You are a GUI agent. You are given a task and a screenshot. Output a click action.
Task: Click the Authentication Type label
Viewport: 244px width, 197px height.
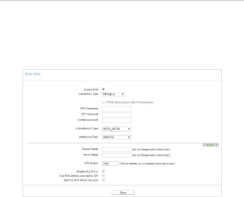point(87,128)
